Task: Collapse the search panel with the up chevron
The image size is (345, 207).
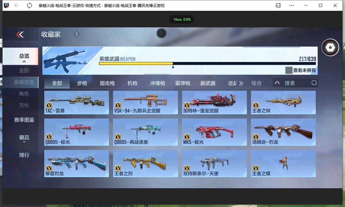Action: click(277, 83)
